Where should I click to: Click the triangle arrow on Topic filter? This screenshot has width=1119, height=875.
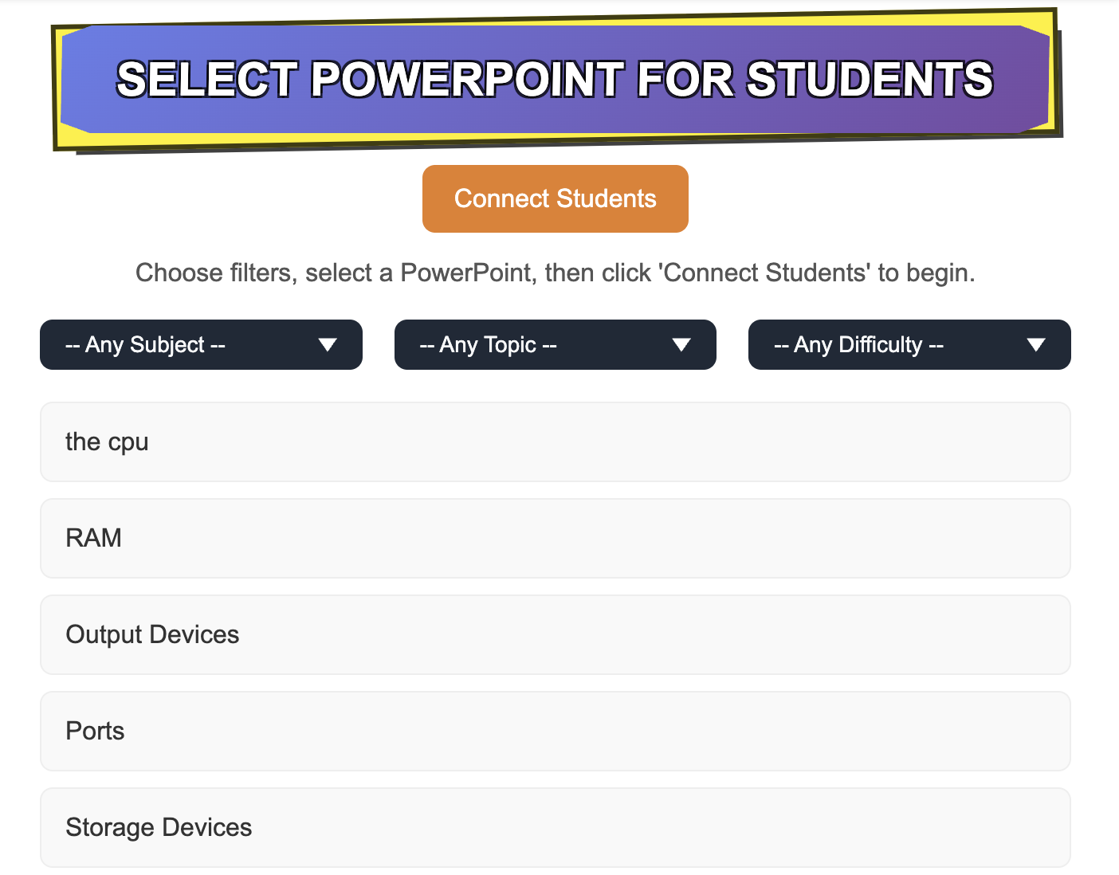[x=681, y=345]
